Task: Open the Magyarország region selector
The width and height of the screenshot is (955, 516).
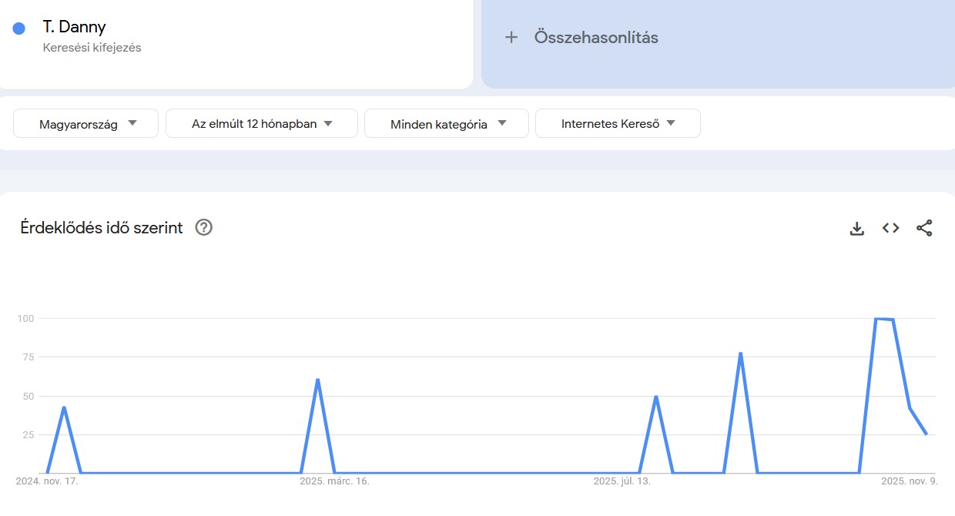Action: pyautogui.click(x=85, y=122)
